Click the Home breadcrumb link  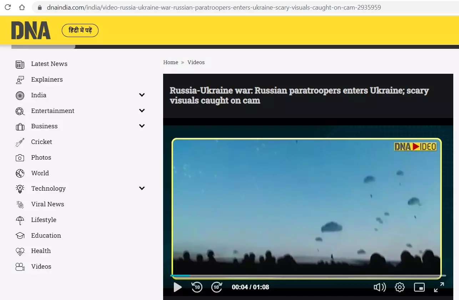point(171,62)
